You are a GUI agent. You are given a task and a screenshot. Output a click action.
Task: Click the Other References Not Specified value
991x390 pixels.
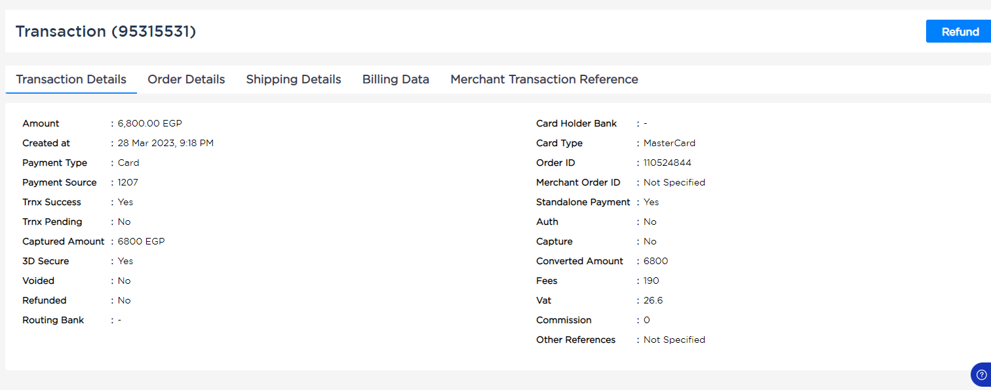click(x=674, y=340)
